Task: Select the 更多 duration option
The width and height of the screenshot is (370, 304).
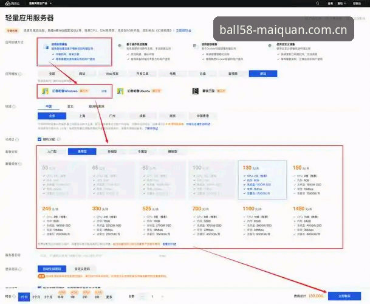Action: [x=109, y=297]
